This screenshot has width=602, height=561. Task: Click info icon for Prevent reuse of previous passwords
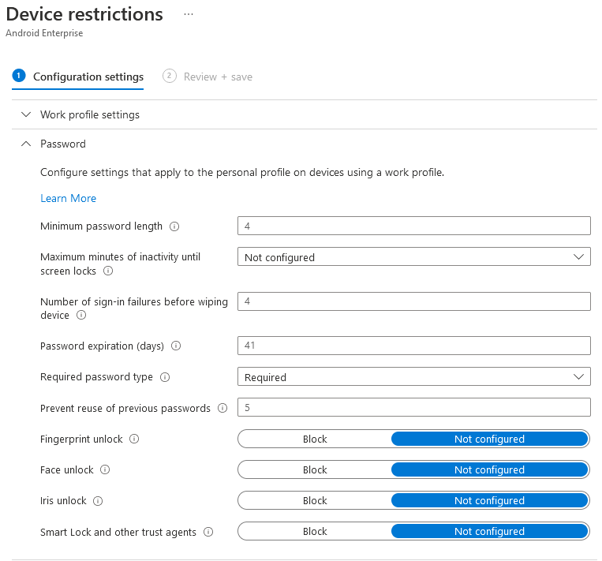tap(222, 409)
